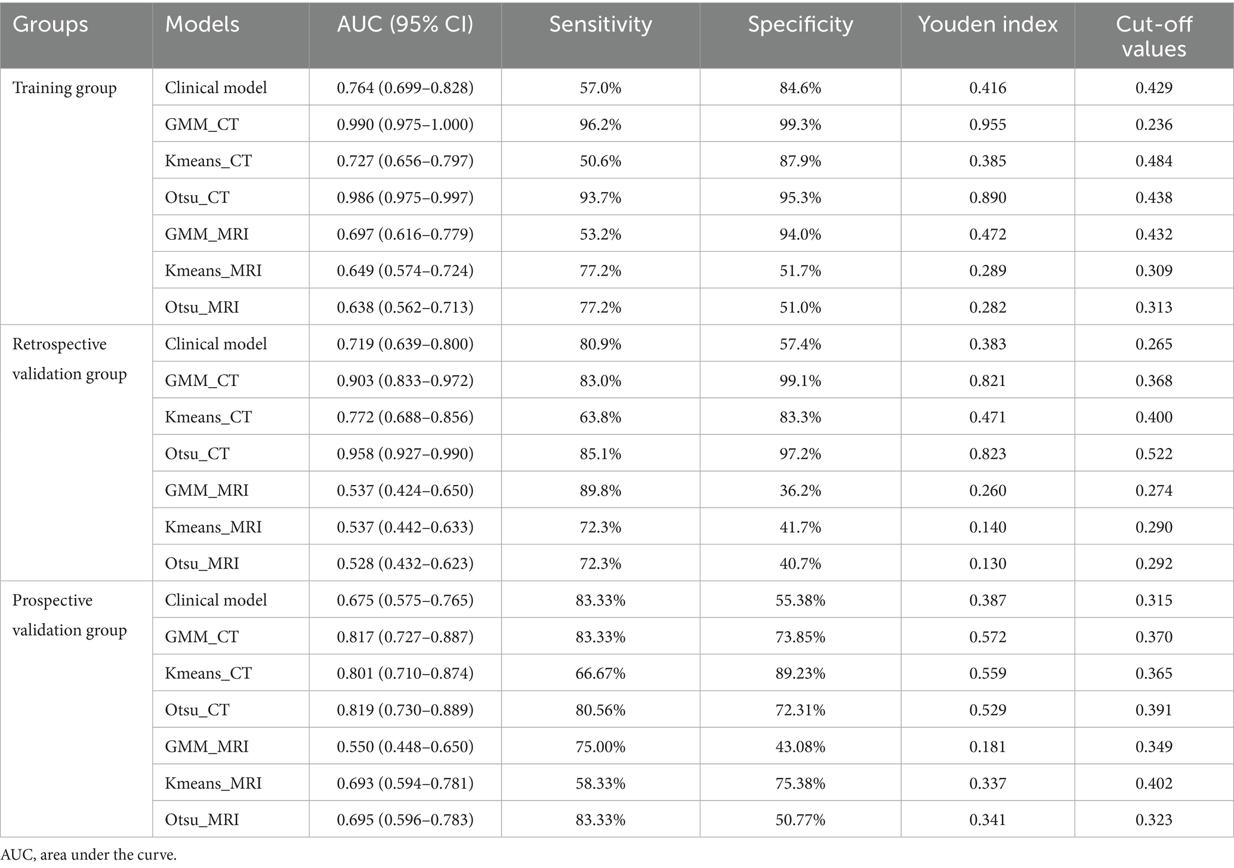Click the cut-off value 0.522
The image size is (1234, 868).
point(1153,454)
